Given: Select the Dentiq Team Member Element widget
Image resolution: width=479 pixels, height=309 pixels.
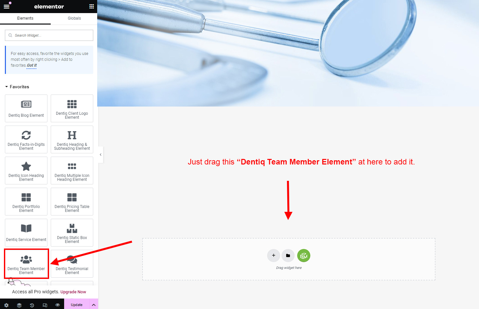Looking at the screenshot, I should (x=26, y=264).
